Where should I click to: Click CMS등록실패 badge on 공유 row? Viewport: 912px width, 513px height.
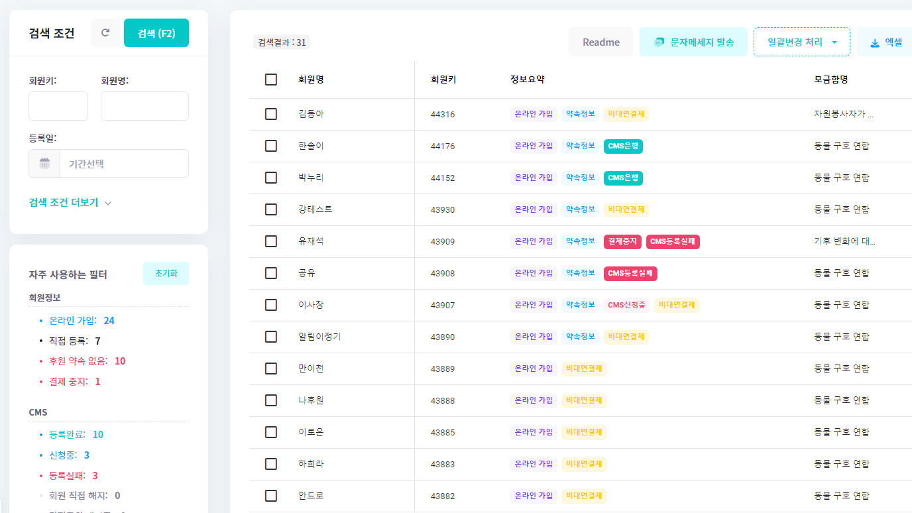coord(630,273)
